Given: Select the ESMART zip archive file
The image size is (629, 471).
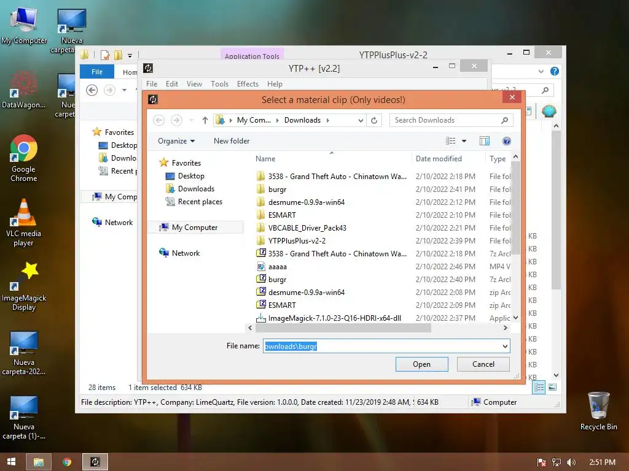Looking at the screenshot, I should 282,305.
